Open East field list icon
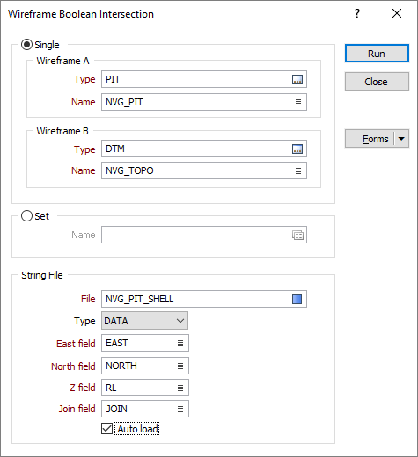The height and width of the screenshot is (457, 418). tap(180, 343)
